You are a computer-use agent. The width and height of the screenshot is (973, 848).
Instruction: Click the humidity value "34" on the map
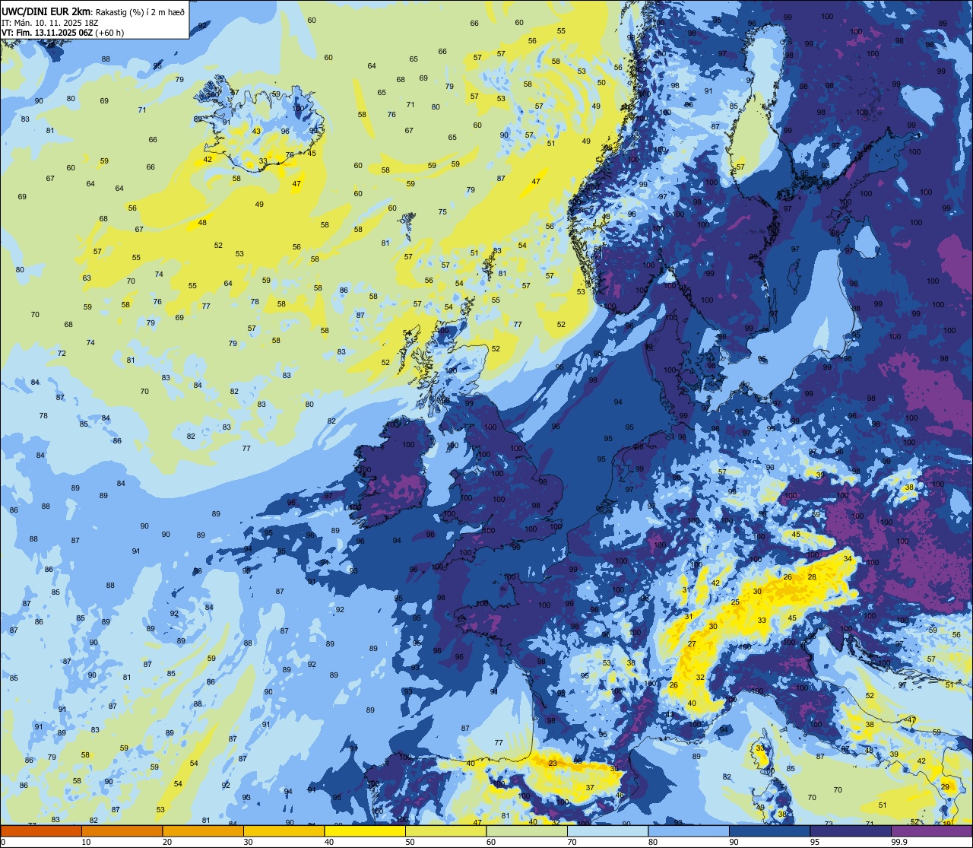tap(847, 560)
